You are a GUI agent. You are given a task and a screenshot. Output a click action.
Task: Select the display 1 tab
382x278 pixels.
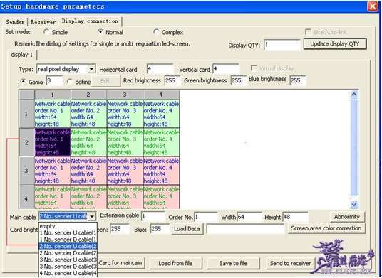pyautogui.click(x=21, y=55)
